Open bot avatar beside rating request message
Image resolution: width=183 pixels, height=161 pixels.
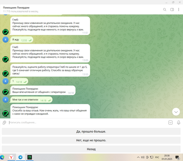(x=5, y=73)
